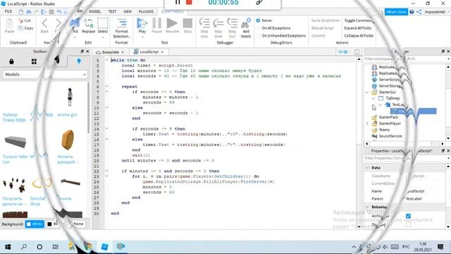Collapse the Data section in Properties
Viewport: 451px width, 254px height.
coord(367,168)
